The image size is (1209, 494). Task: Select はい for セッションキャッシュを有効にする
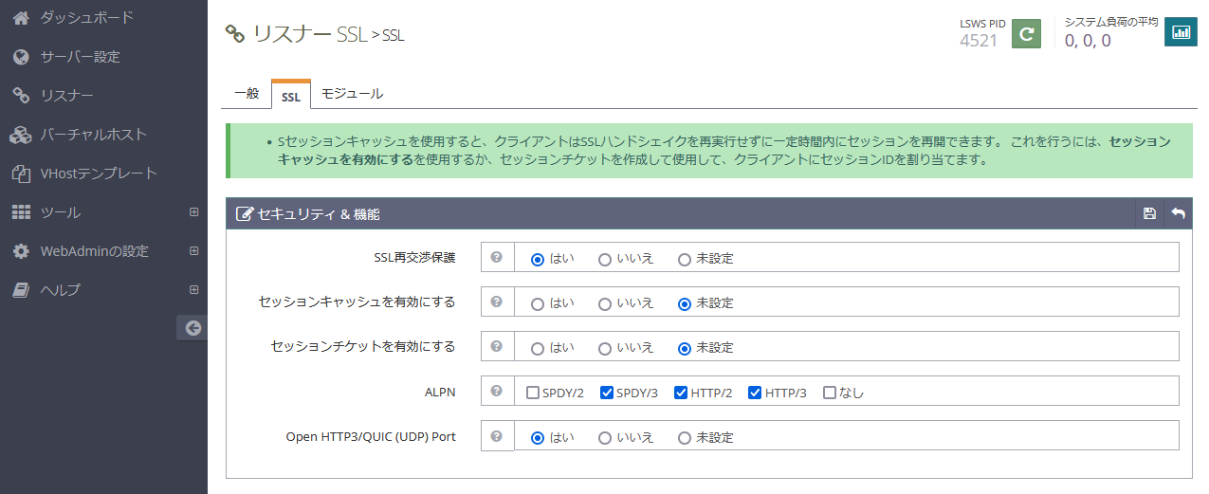pyautogui.click(x=538, y=303)
